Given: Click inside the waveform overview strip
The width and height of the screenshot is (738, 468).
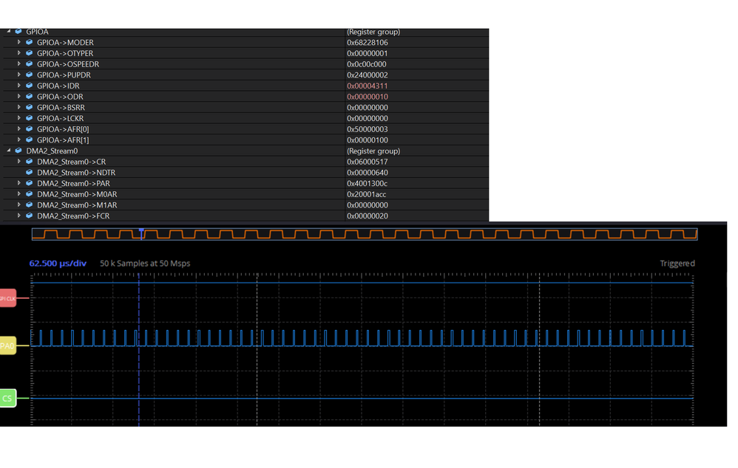Looking at the screenshot, I should (x=362, y=234).
